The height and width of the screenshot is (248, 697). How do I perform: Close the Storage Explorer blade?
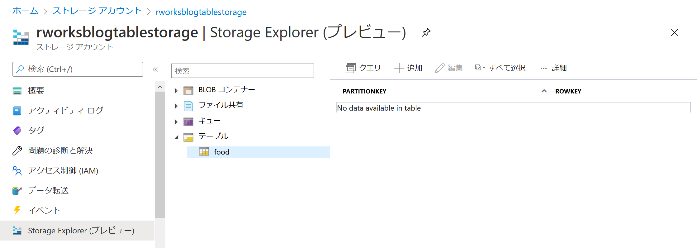click(x=675, y=32)
